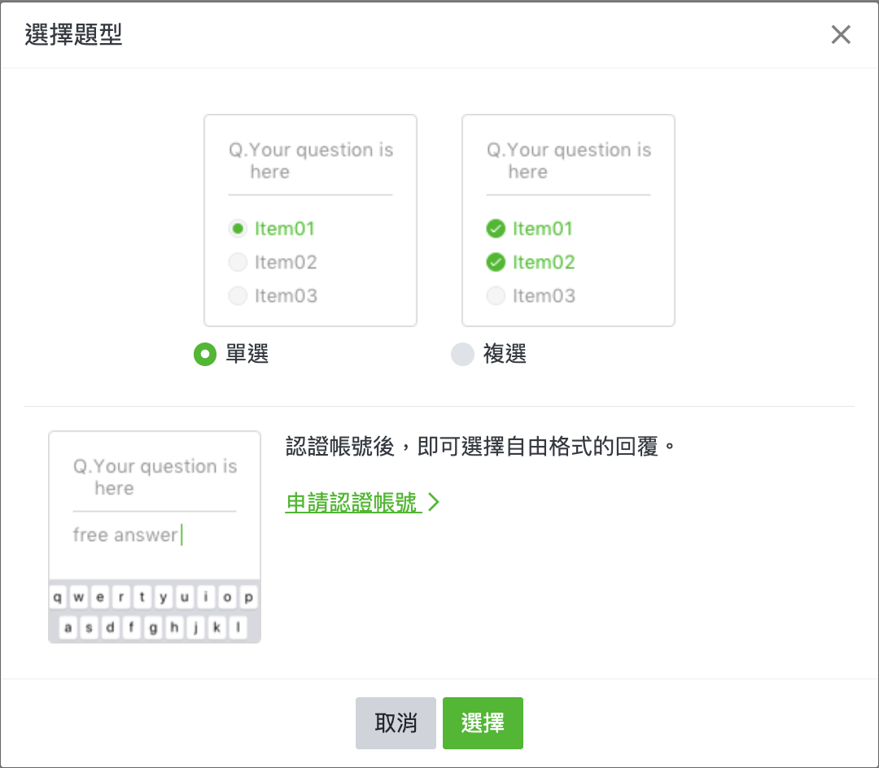The height and width of the screenshot is (768, 879).
Task: Open the 申請認證帳號 link
Action: point(352,503)
